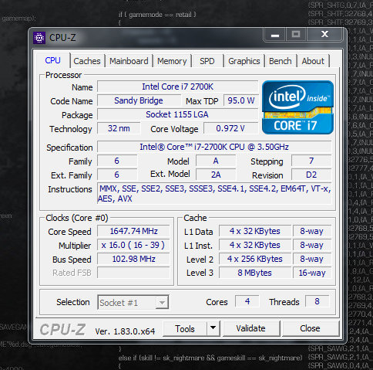
Task: Click the Sandy Bridge code name value
Action: 139,100
